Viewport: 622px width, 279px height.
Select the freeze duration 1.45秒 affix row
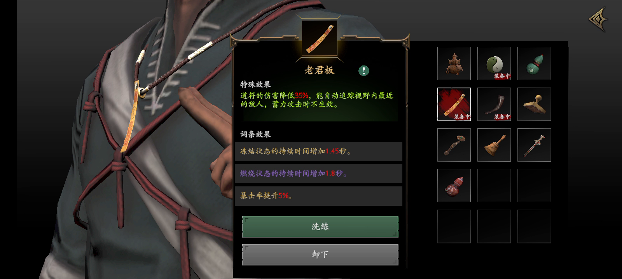tap(318, 152)
